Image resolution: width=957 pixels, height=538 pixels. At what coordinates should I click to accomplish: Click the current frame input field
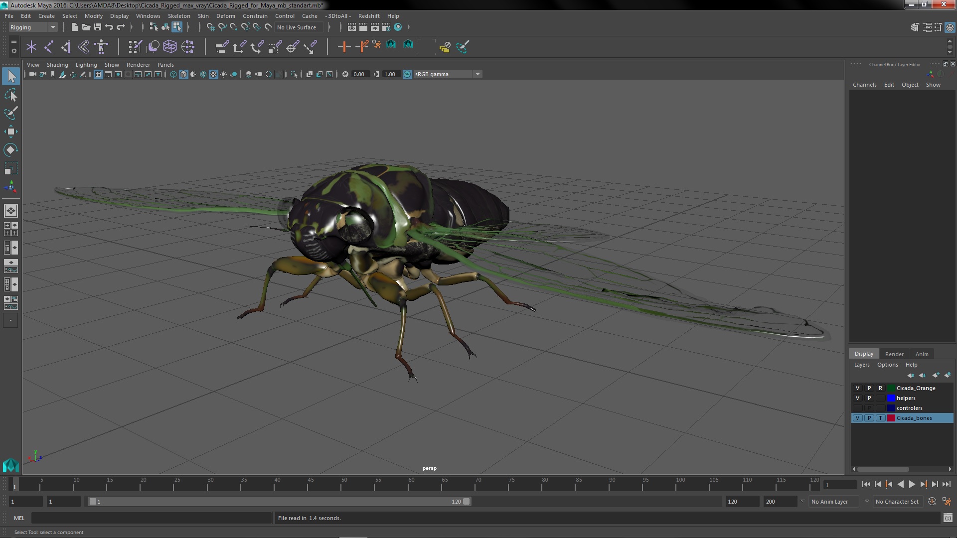coord(840,485)
